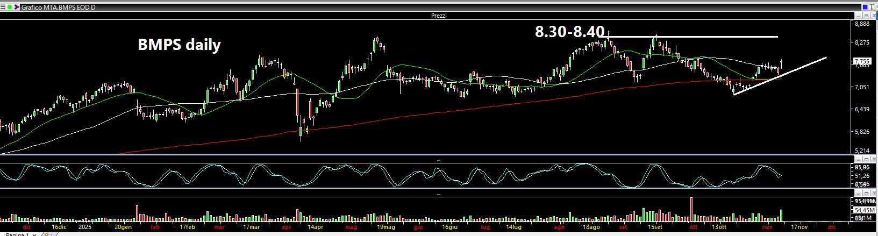Open the chart hamburger menu icon

[3, 7]
